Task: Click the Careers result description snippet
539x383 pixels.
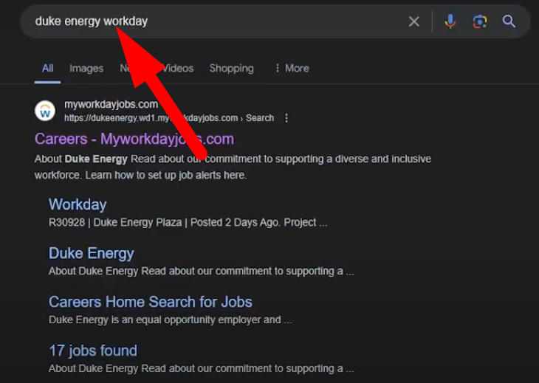Action: pyautogui.click(x=233, y=167)
